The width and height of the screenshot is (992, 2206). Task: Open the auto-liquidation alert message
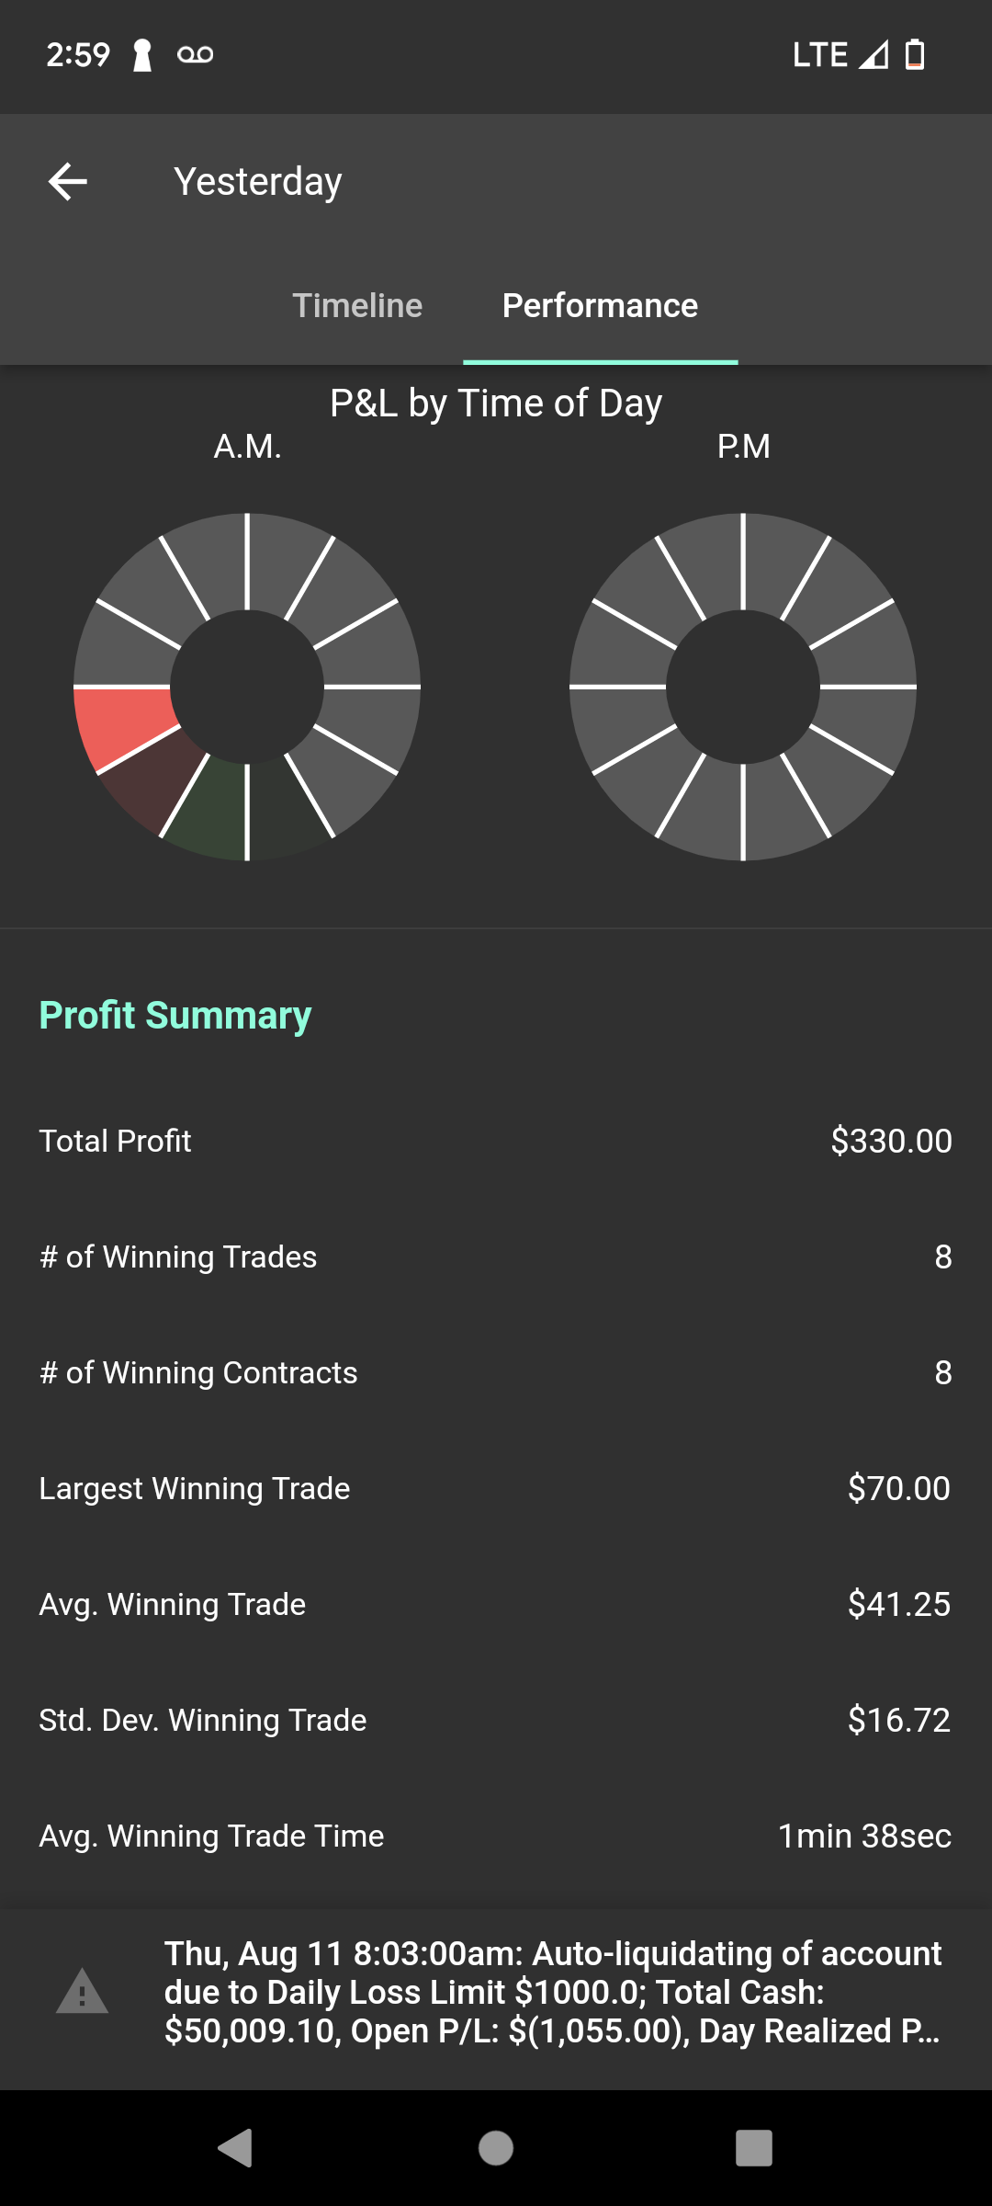pyautogui.click(x=552, y=1991)
